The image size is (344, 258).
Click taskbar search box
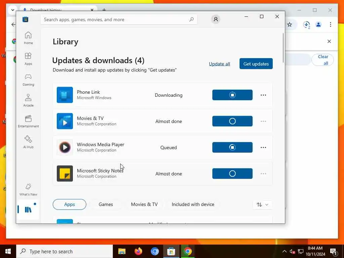point(64,251)
